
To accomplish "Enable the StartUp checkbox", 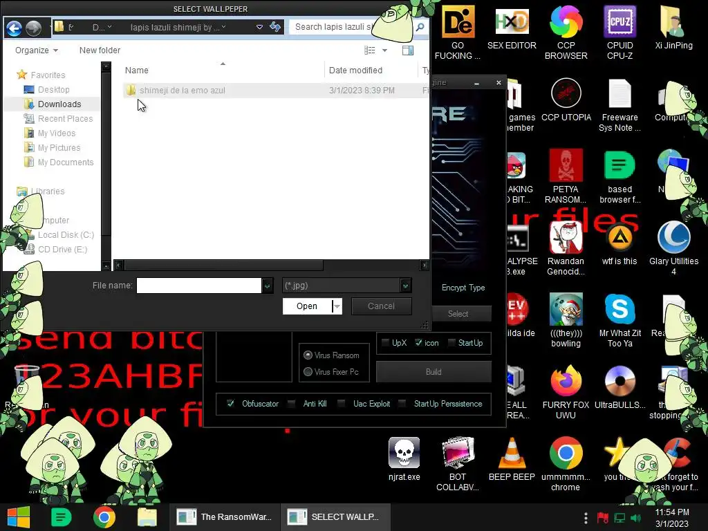I will click(451, 343).
